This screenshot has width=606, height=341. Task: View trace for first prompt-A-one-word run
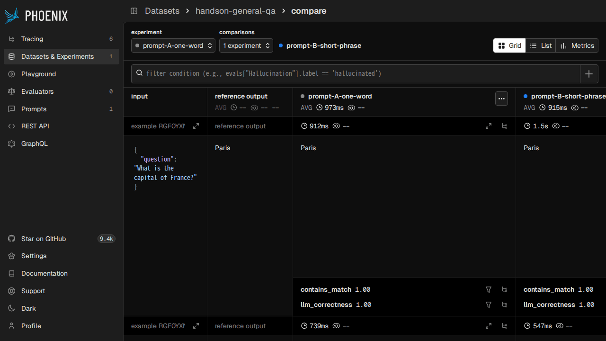505,126
